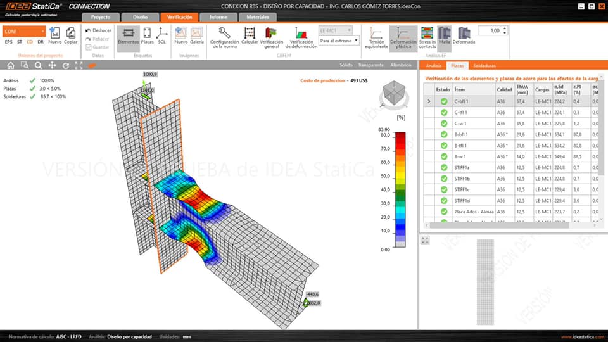Click the 3D view cube
This screenshot has width=608, height=342.
[x=394, y=93]
